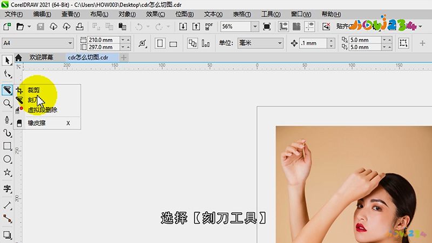The height and width of the screenshot is (243, 432).
Task: Select the Connector tool
Action: [x=7, y=219]
